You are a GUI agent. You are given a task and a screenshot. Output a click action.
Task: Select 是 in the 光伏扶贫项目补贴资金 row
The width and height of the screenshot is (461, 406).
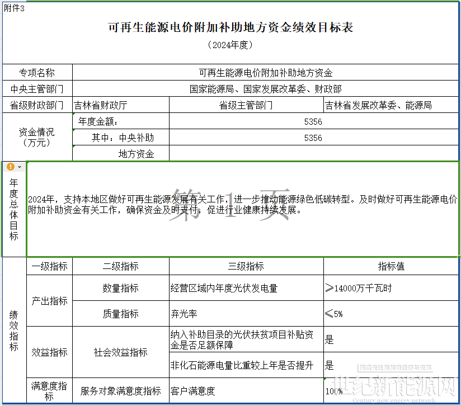pos(391,339)
